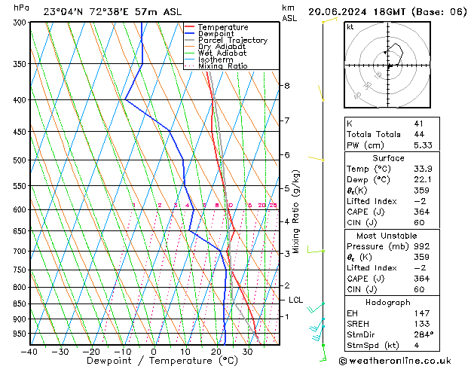Click the 'Hodograph' section heading
Image resolution: width=474 pixels, height=366 pixels.
tap(388, 302)
